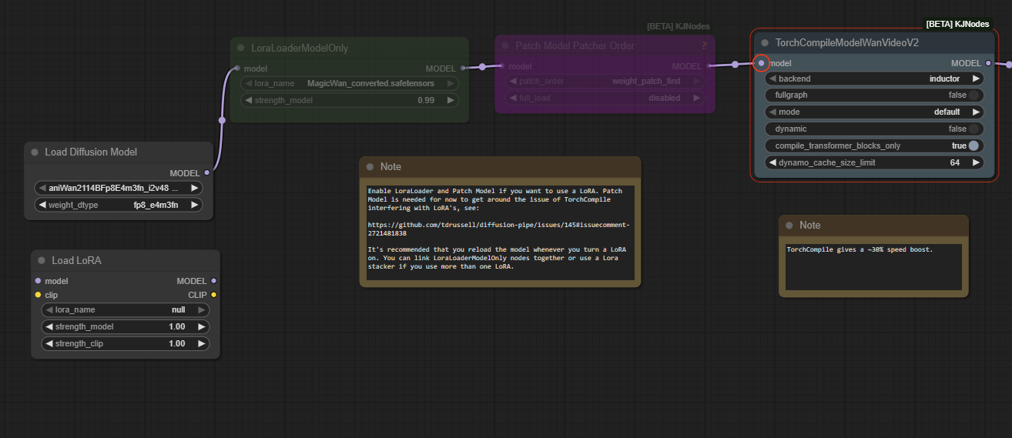Open the weight_dtype dropdown

point(119,205)
